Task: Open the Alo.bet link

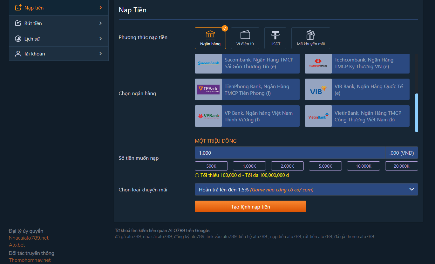Action: (17, 245)
